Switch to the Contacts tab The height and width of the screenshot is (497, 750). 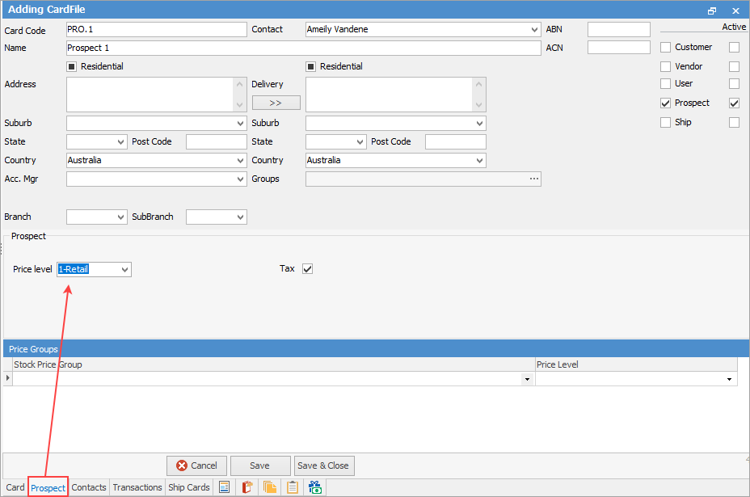(89, 487)
